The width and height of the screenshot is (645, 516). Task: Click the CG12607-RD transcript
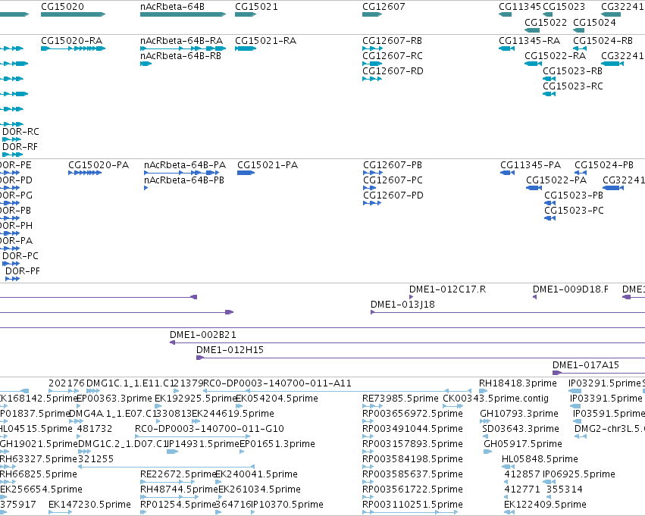pos(372,79)
